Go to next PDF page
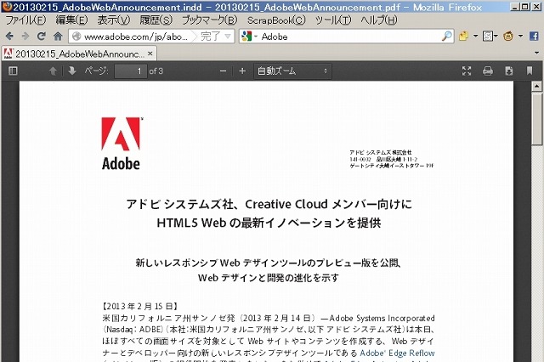544x362 pixels. point(72,71)
